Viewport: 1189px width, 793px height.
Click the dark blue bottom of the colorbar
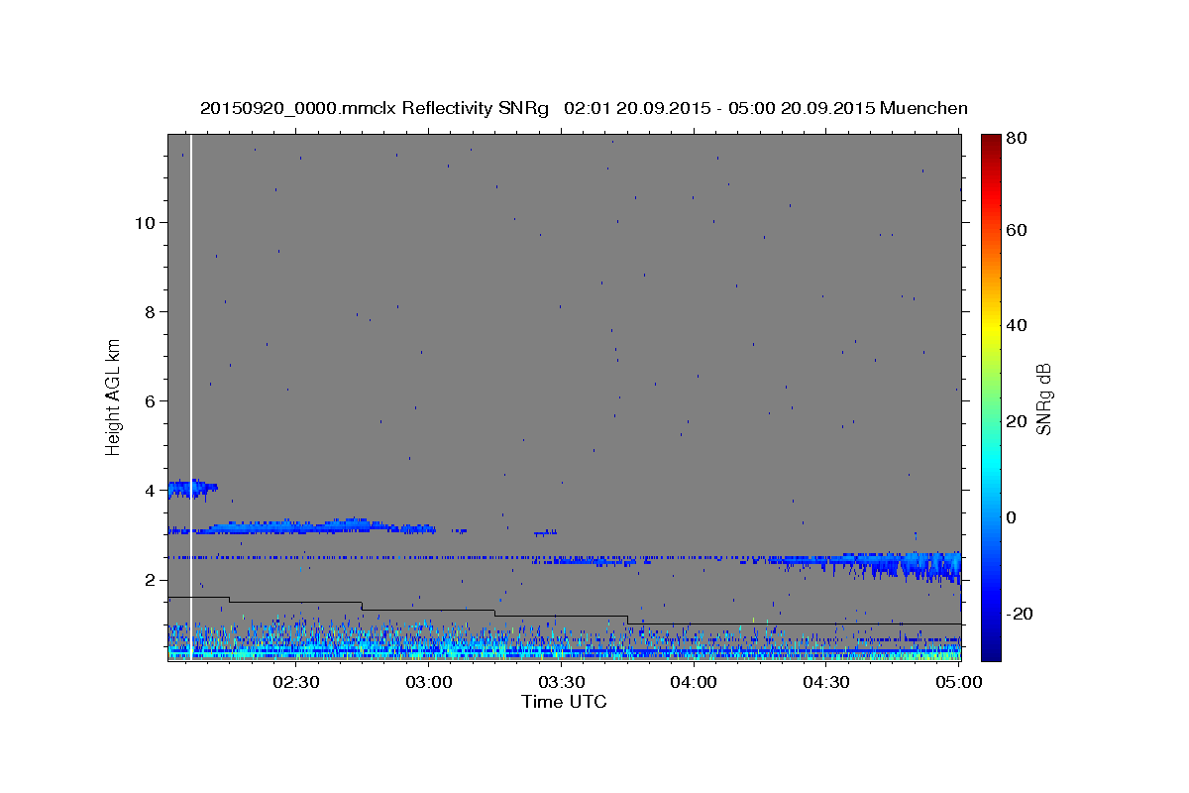point(991,649)
